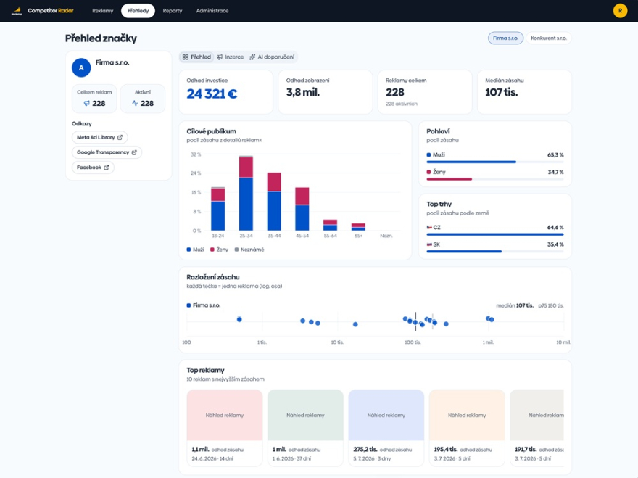Image resolution: width=638 pixels, height=478 pixels.
Task: Click the red Ženy swatch in Pohlaví
Action: (x=428, y=172)
